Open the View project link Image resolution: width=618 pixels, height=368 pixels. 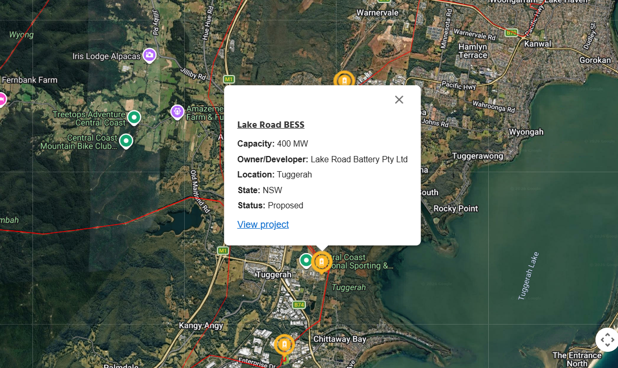coord(263,225)
